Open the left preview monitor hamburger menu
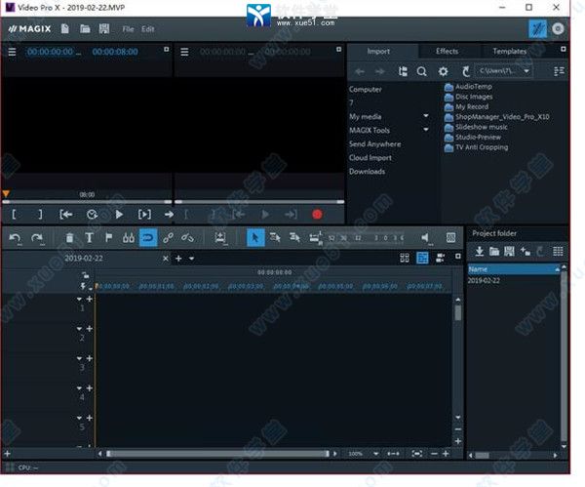The width and height of the screenshot is (585, 487). tap(13, 52)
